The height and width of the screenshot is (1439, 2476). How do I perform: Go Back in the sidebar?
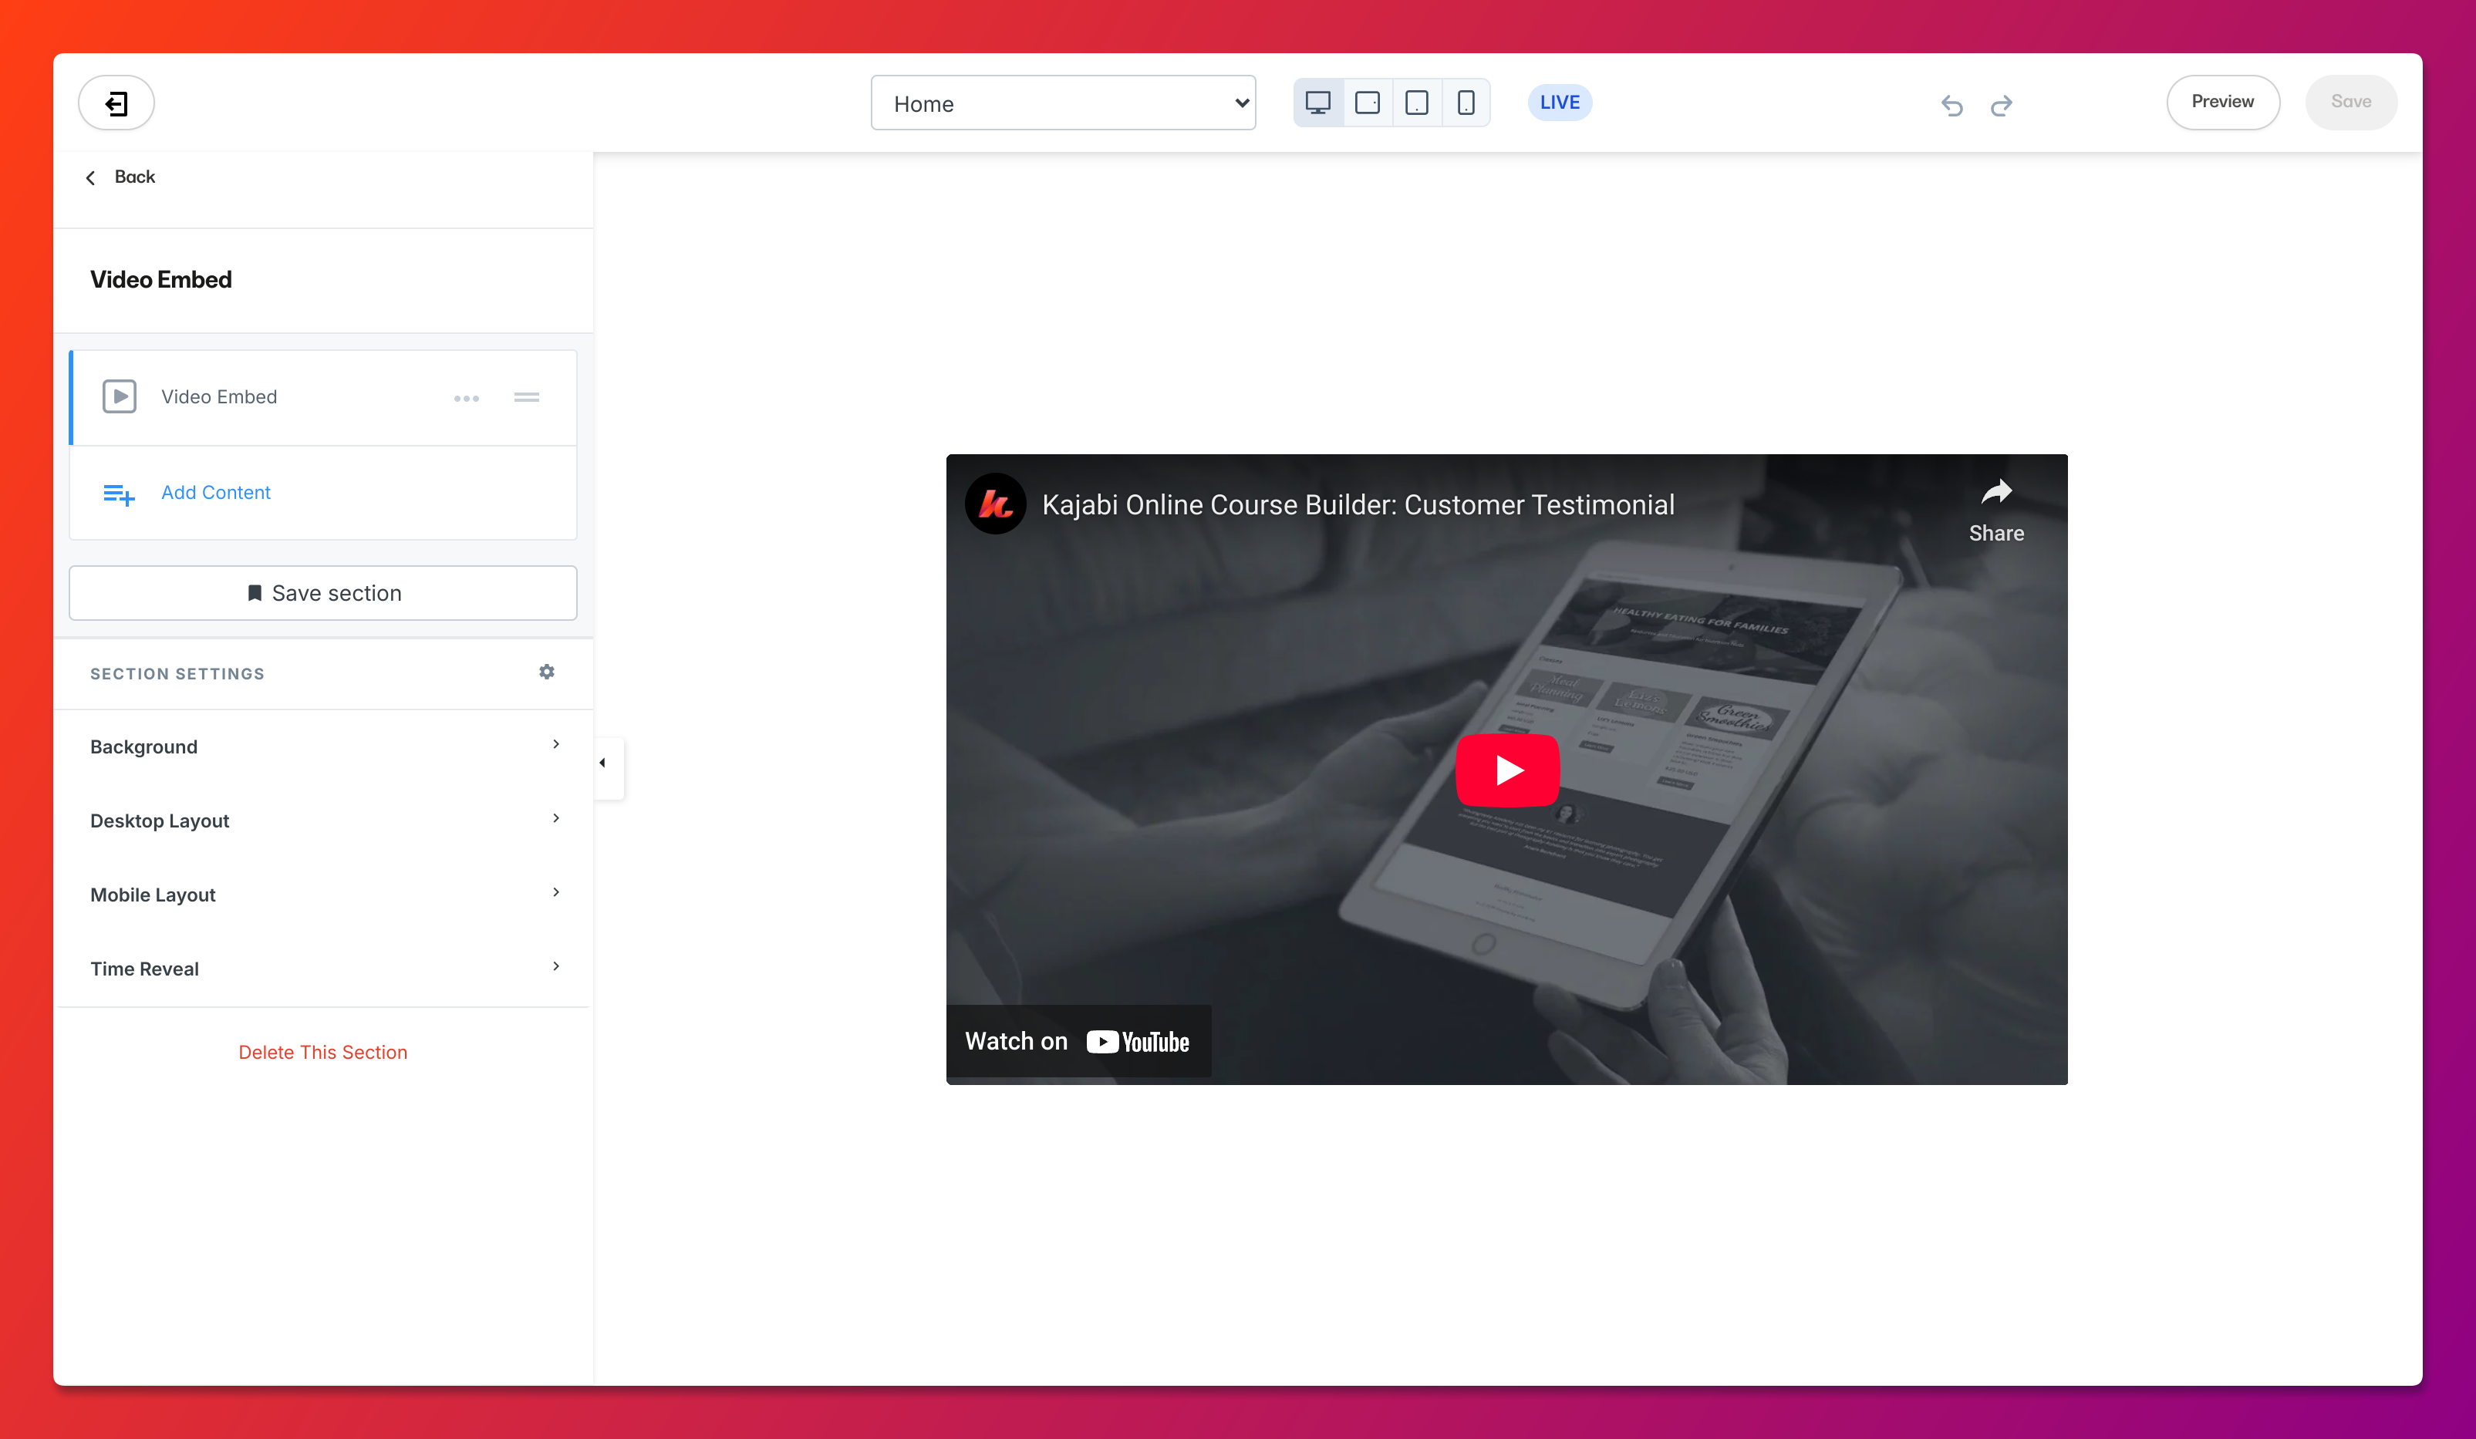121,177
